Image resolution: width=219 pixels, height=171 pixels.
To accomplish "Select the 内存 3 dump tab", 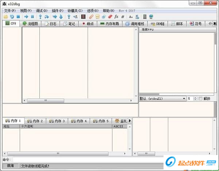I will click(57, 121).
